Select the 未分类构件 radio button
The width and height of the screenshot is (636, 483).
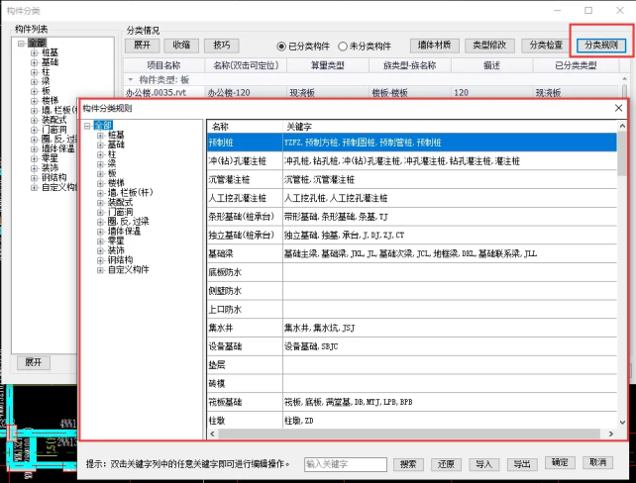343,46
